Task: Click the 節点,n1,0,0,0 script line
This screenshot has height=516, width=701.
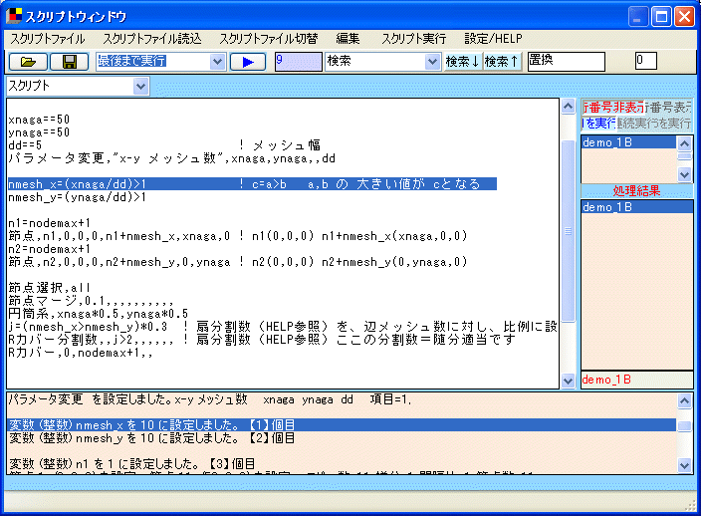Action: point(237,236)
